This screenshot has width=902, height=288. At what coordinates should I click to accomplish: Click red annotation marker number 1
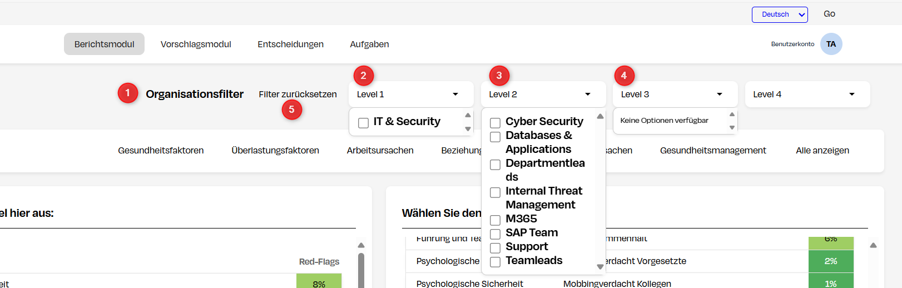[127, 93]
